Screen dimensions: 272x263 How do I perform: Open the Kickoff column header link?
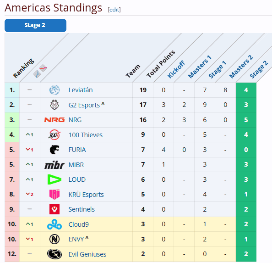point(176,69)
